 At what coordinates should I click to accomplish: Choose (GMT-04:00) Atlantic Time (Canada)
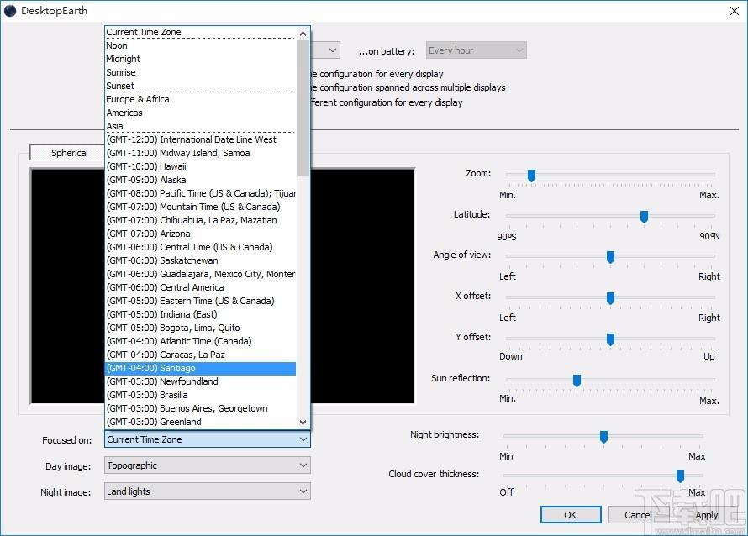point(200,341)
